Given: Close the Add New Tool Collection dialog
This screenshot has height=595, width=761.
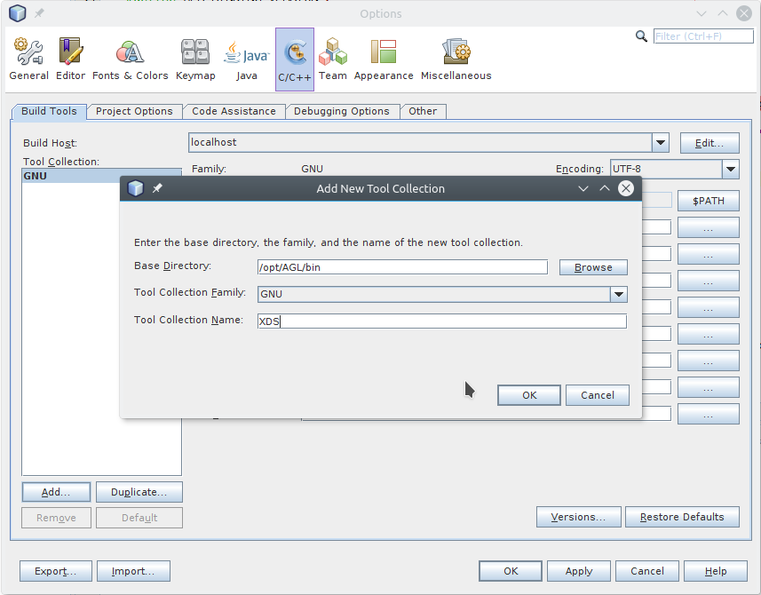Looking at the screenshot, I should [x=626, y=188].
